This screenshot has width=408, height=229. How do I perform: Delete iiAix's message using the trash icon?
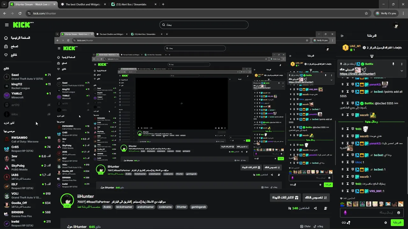click(x=343, y=162)
